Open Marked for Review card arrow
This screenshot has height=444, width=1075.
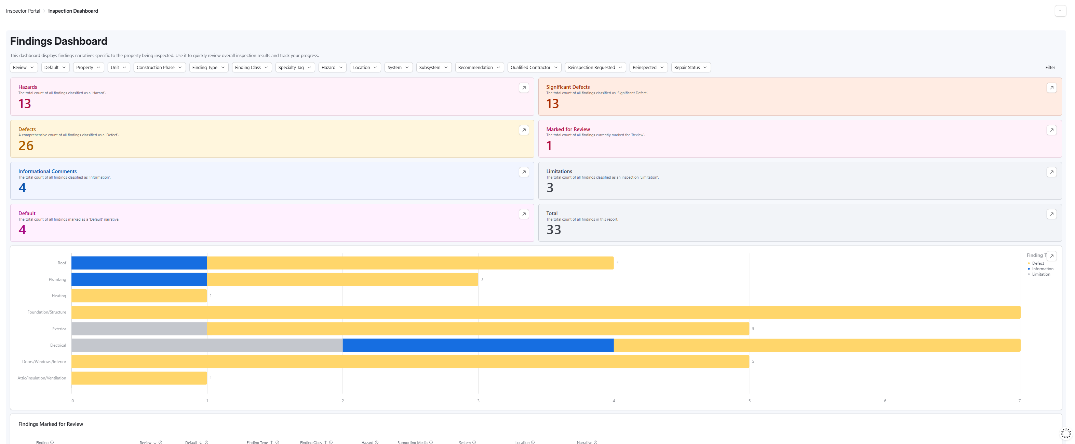(1051, 130)
